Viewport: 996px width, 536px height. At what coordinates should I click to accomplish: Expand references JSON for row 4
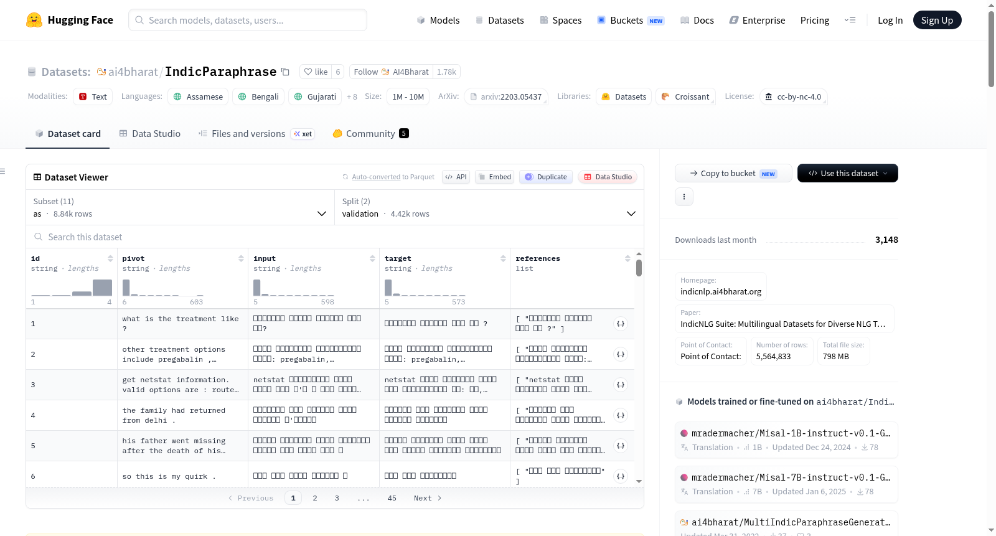[621, 415]
